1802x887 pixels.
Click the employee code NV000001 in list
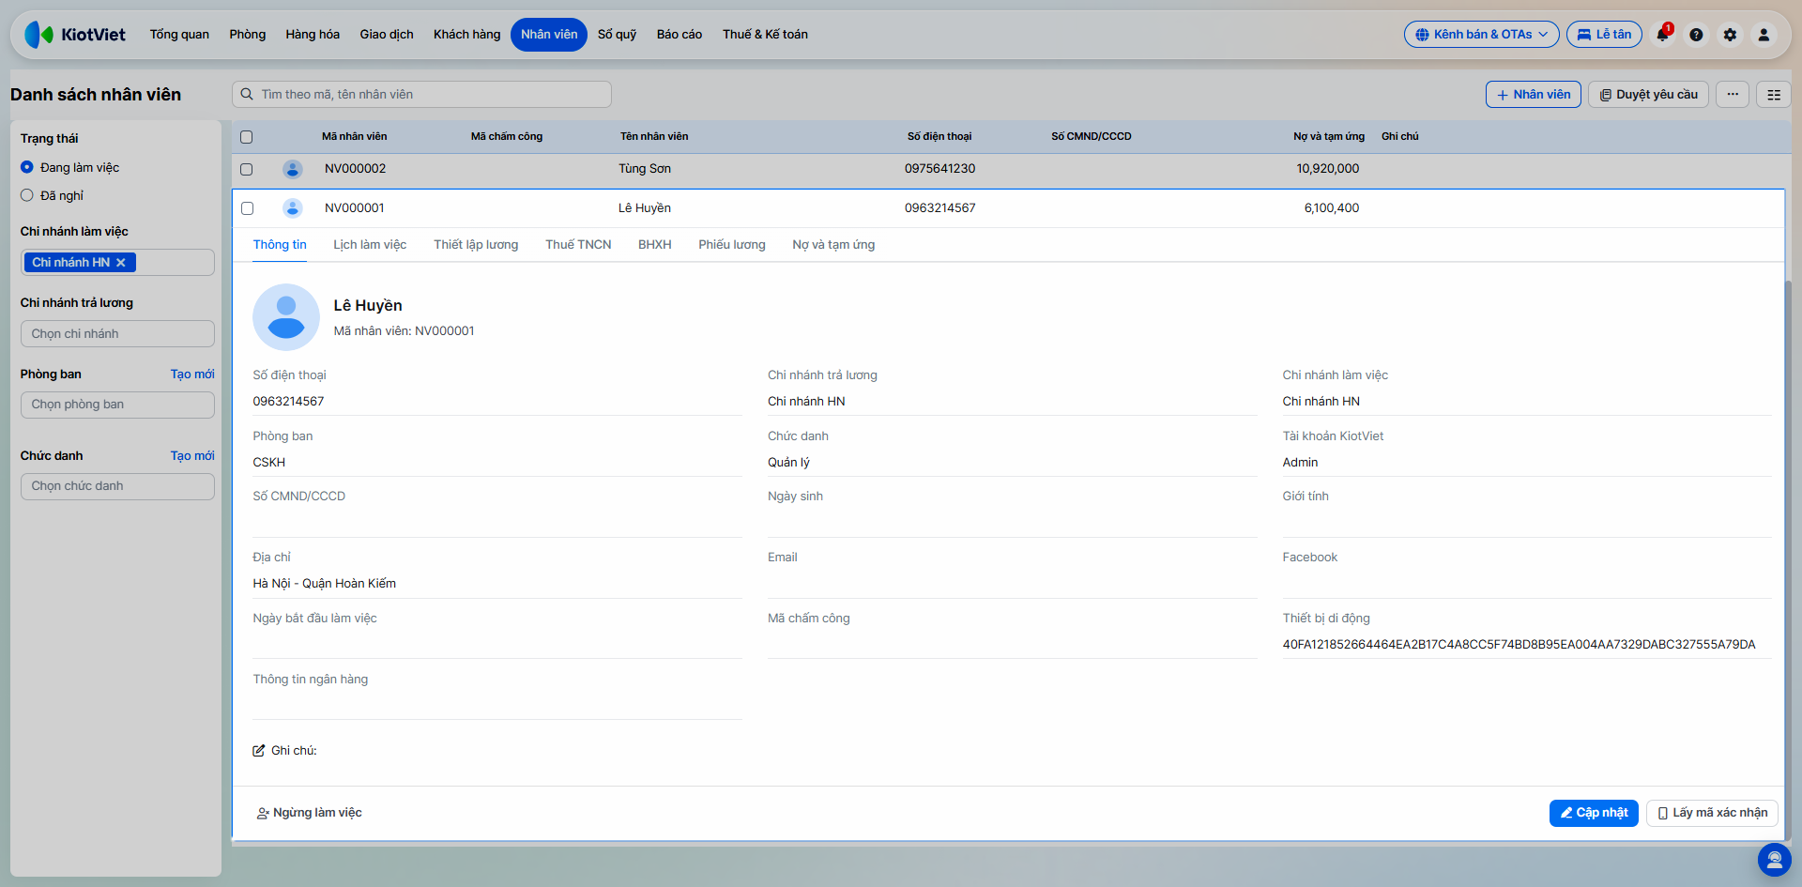[x=355, y=208]
